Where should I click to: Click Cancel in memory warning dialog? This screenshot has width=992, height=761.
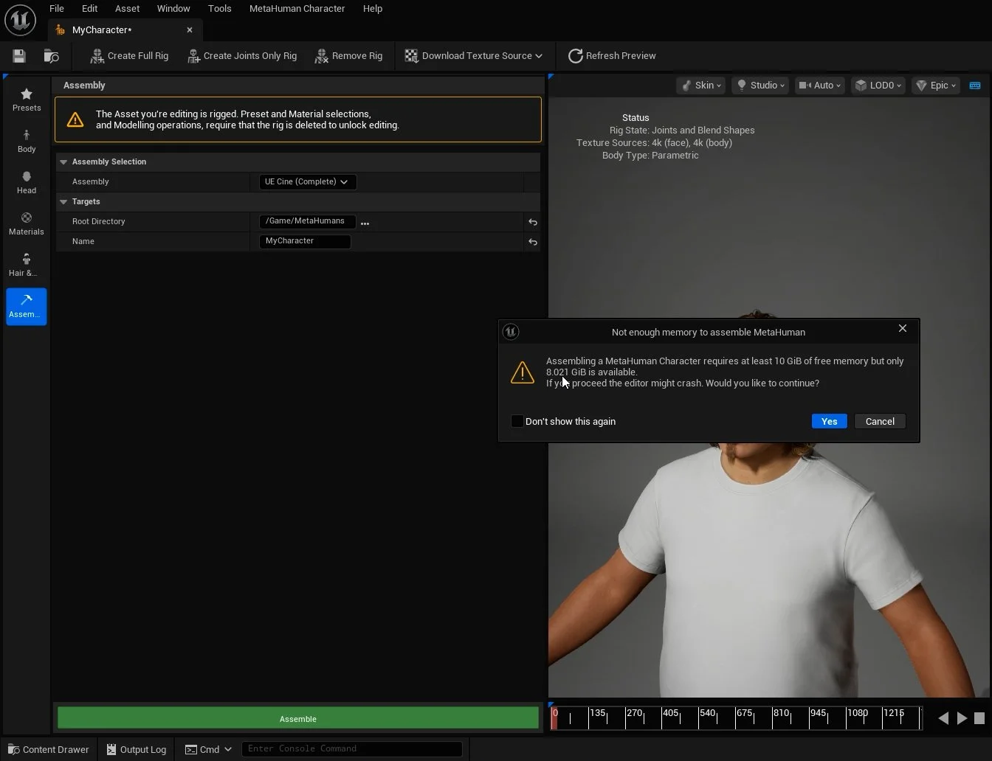point(880,421)
